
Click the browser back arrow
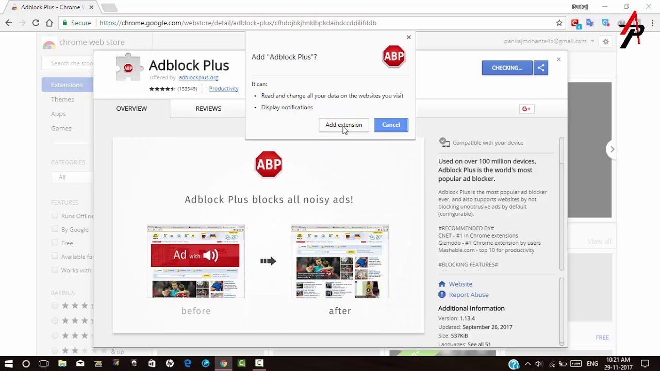click(9, 23)
